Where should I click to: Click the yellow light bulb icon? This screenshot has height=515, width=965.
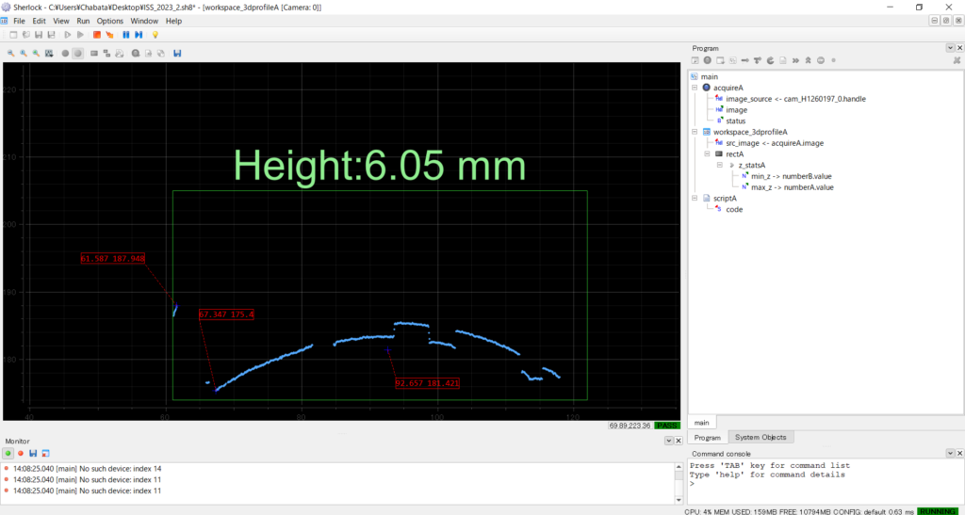click(155, 35)
